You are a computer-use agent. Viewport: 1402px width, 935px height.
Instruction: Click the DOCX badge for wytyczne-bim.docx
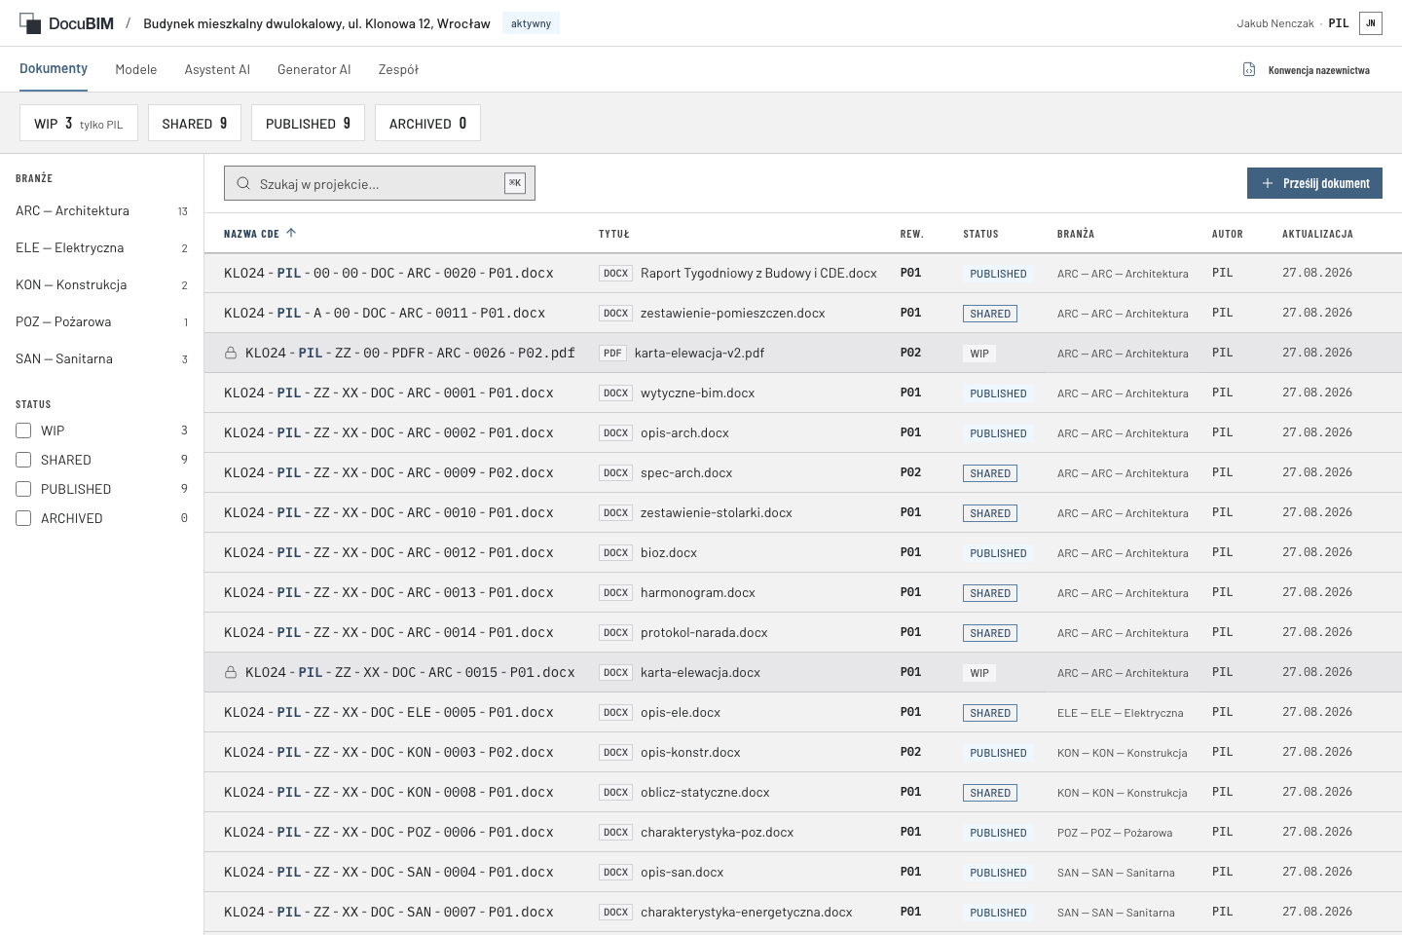click(x=615, y=393)
